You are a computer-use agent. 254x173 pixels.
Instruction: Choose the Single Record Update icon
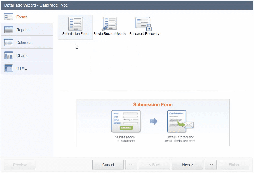pyautogui.click(x=110, y=24)
